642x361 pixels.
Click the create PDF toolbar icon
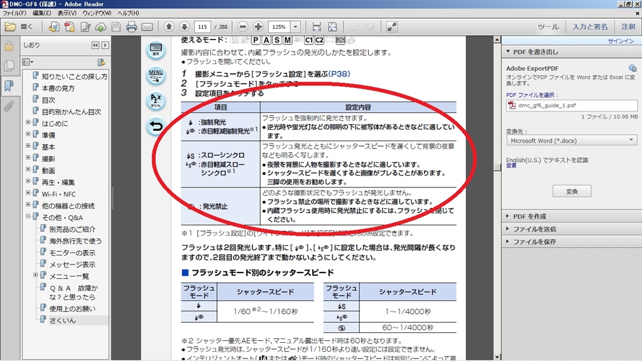coord(70,27)
